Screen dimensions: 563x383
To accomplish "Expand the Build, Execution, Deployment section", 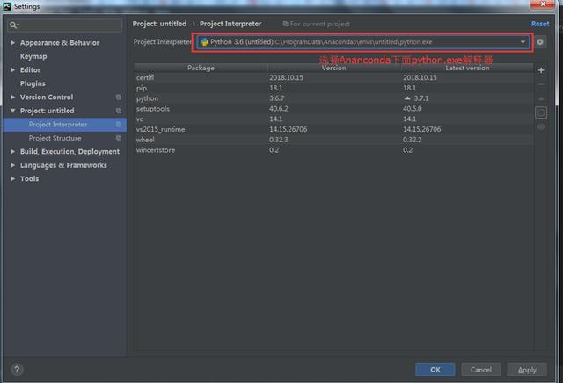I will tap(12, 152).
